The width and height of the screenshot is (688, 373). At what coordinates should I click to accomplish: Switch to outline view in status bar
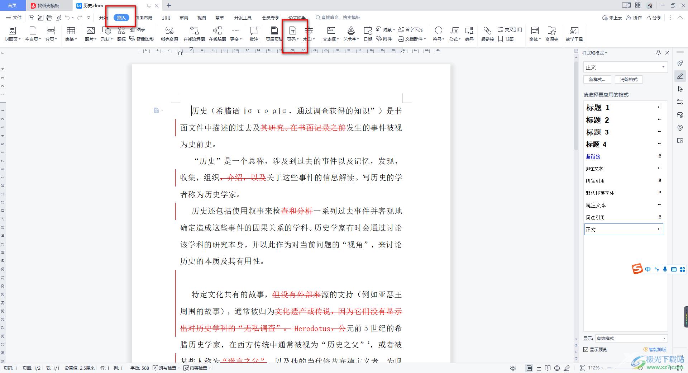coord(539,368)
